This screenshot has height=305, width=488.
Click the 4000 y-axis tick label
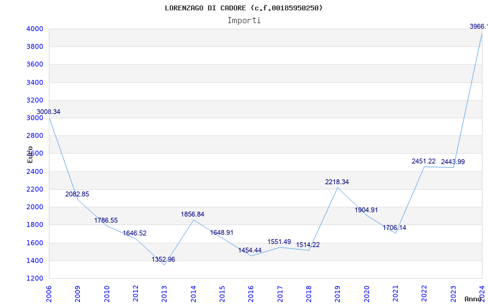pos(35,29)
